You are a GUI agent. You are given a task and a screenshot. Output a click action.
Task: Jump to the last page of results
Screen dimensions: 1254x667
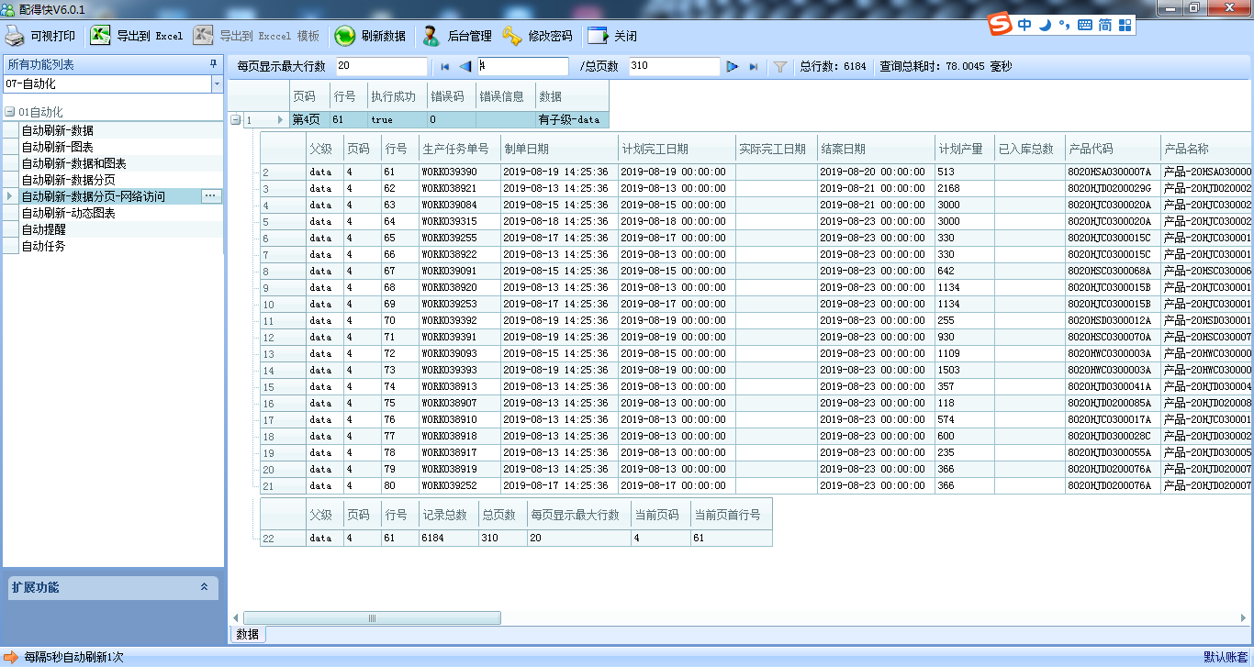coord(754,66)
